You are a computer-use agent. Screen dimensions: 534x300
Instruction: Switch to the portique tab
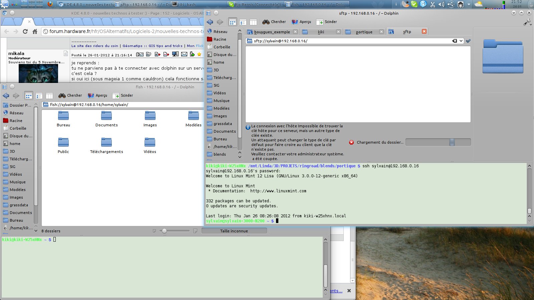(364, 32)
